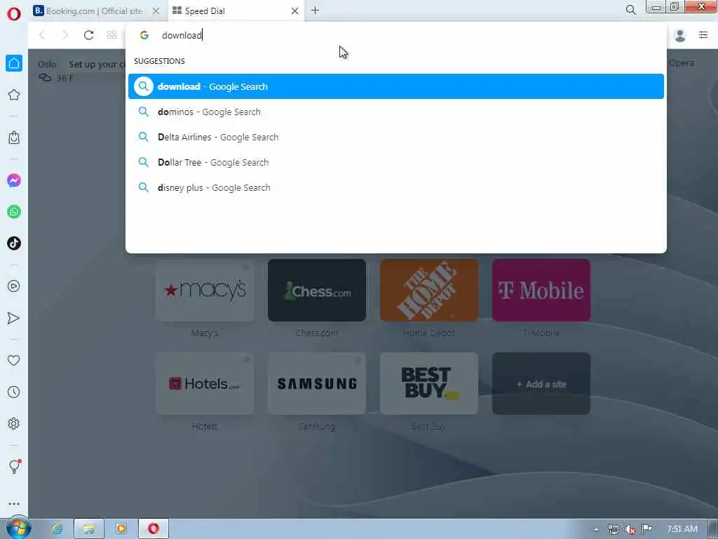Image resolution: width=718 pixels, height=539 pixels.
Task: Click the 'Add a site' tile
Action: pyautogui.click(x=541, y=384)
